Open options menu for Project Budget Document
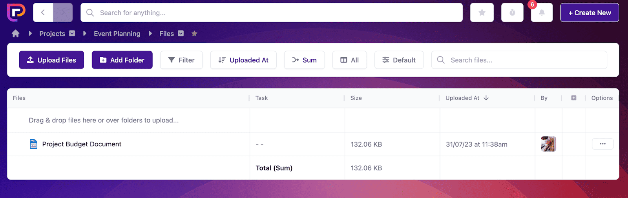 tap(602, 144)
